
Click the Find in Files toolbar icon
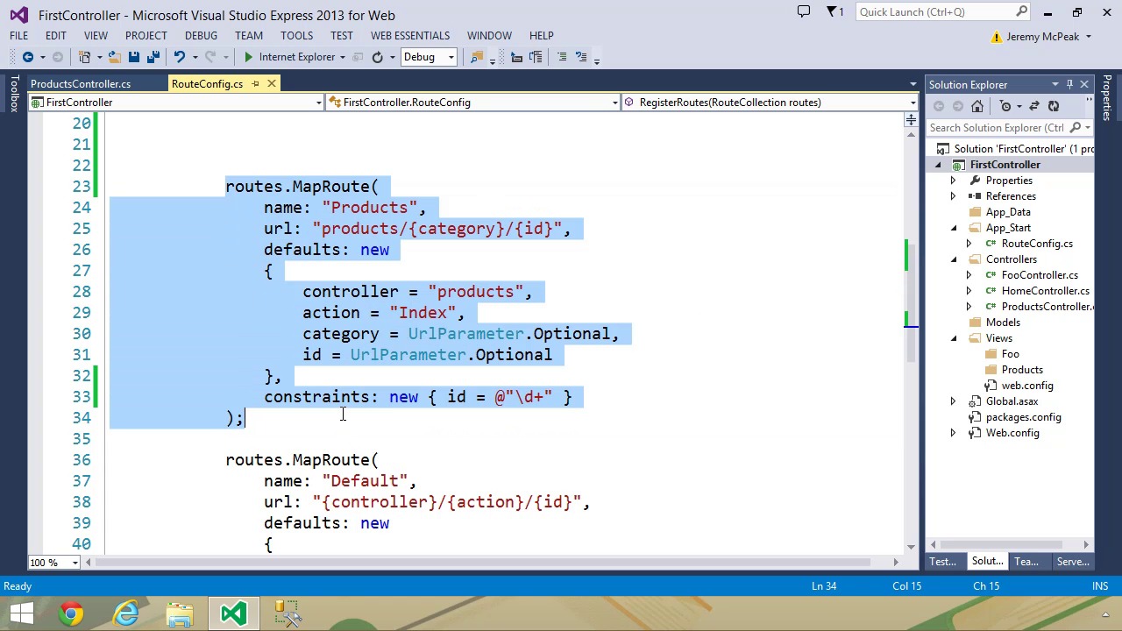(476, 57)
